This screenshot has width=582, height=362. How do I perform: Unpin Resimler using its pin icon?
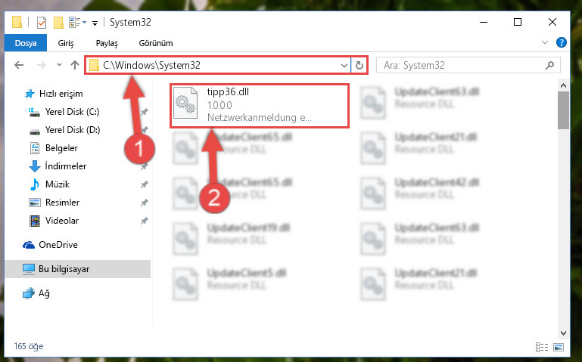[144, 203]
